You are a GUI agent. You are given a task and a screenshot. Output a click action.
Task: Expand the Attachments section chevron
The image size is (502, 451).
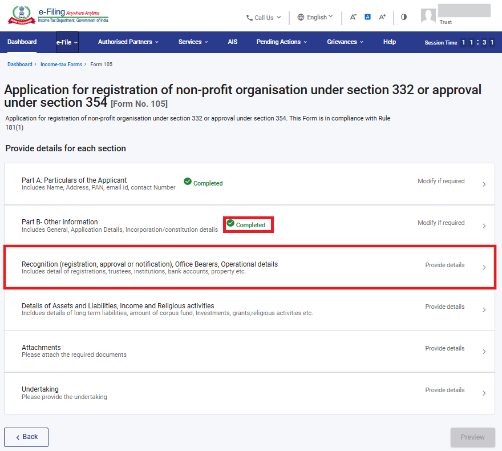click(x=484, y=352)
